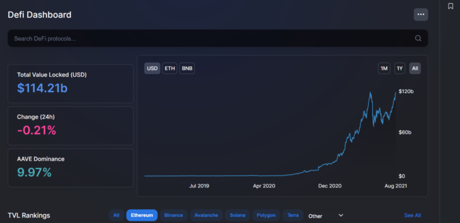
Task: Click the bookmark icon
Action: click(x=451, y=6)
